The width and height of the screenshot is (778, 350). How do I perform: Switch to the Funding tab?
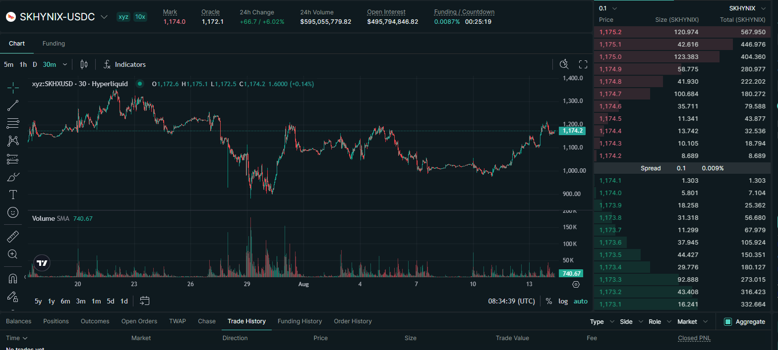click(54, 44)
